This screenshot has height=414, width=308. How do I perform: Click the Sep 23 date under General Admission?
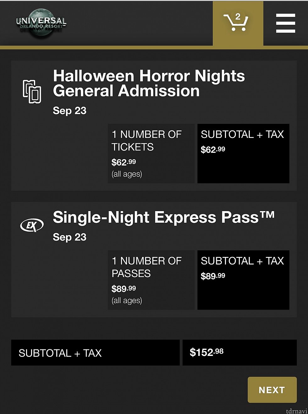69,111
